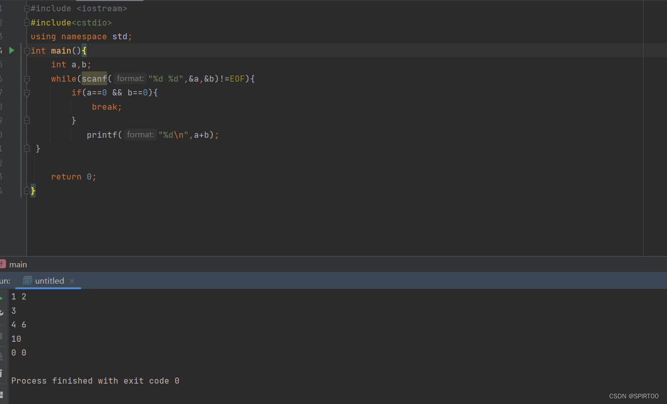Viewport: 667px width, 404px height.
Task: Place cursor on the highlighted scanf call
Action: coord(94,79)
